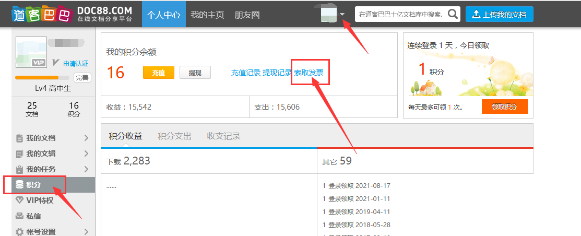Viewport: 581px width, 236px height.
Task: Click the 登录领取 2018-05-28 record
Action: pos(357,225)
